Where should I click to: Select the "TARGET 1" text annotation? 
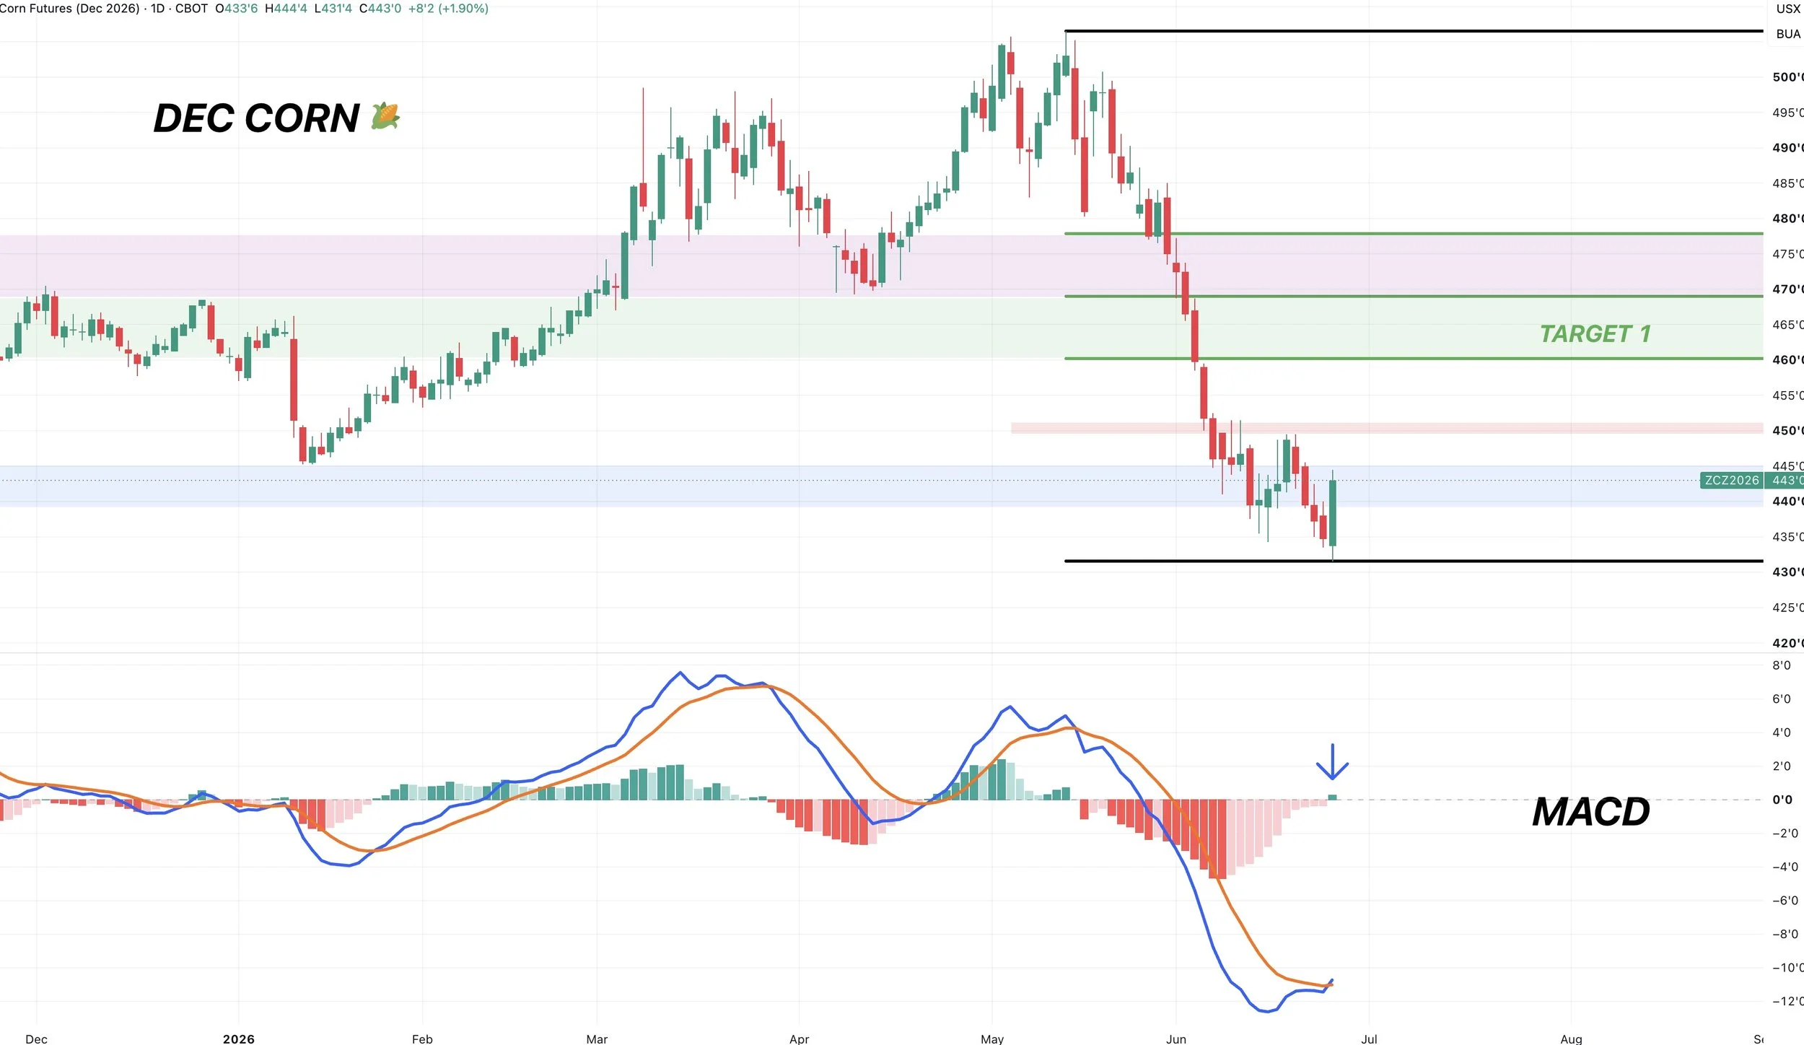1595,333
